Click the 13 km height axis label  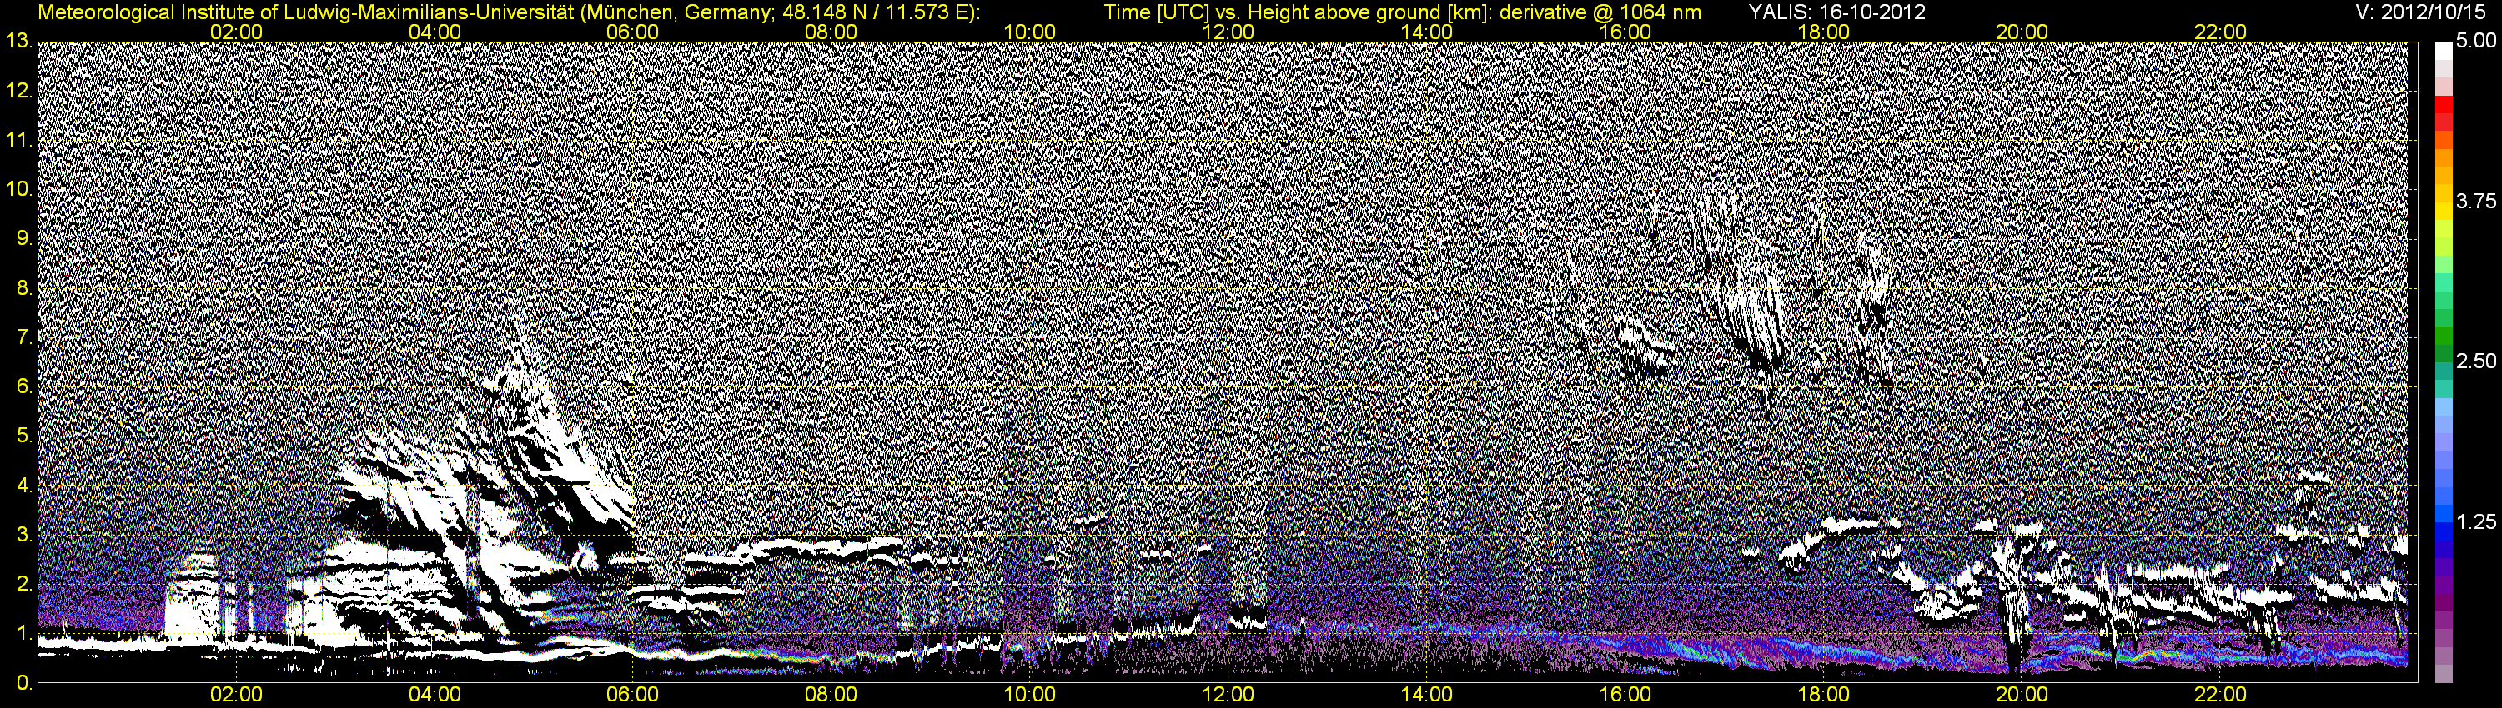coord(18,41)
